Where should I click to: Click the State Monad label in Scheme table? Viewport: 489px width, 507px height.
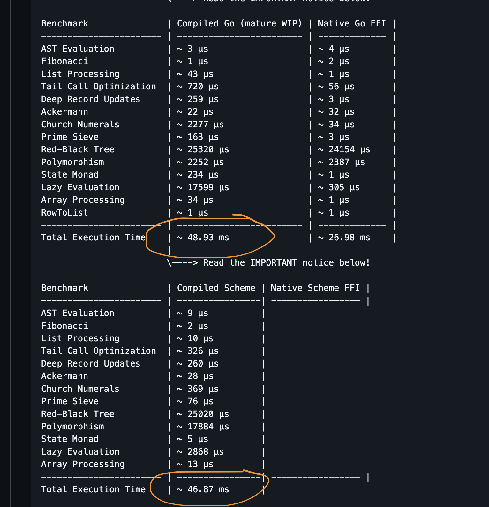pos(70,439)
